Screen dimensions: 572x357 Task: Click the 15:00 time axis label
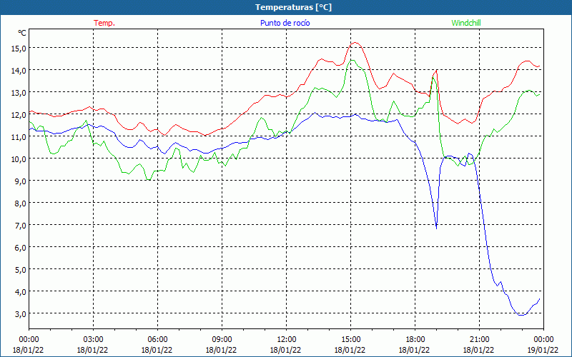[350, 340]
